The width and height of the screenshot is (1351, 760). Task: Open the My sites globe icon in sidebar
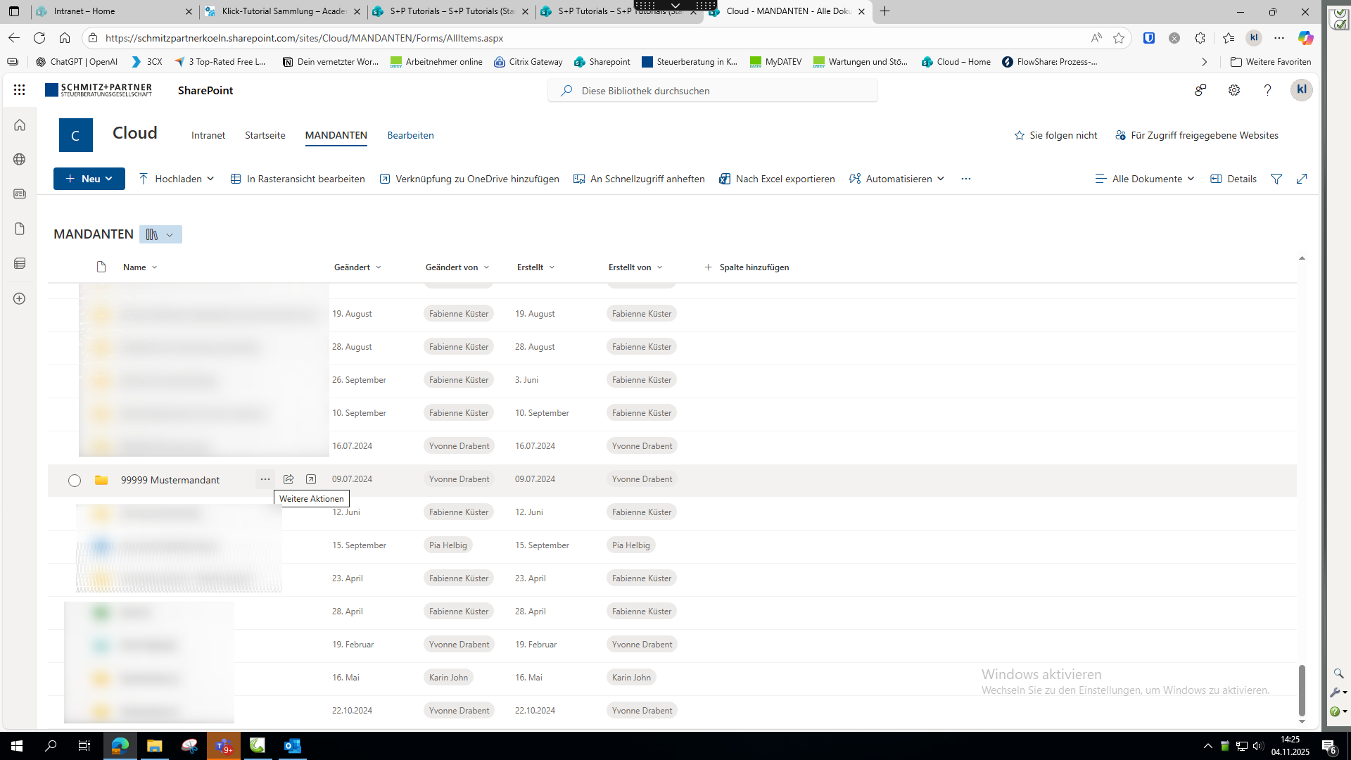click(x=20, y=159)
